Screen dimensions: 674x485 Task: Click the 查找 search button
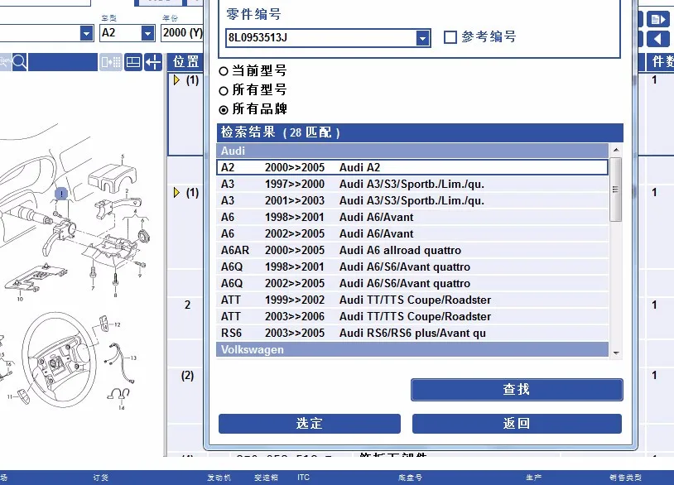coord(517,390)
